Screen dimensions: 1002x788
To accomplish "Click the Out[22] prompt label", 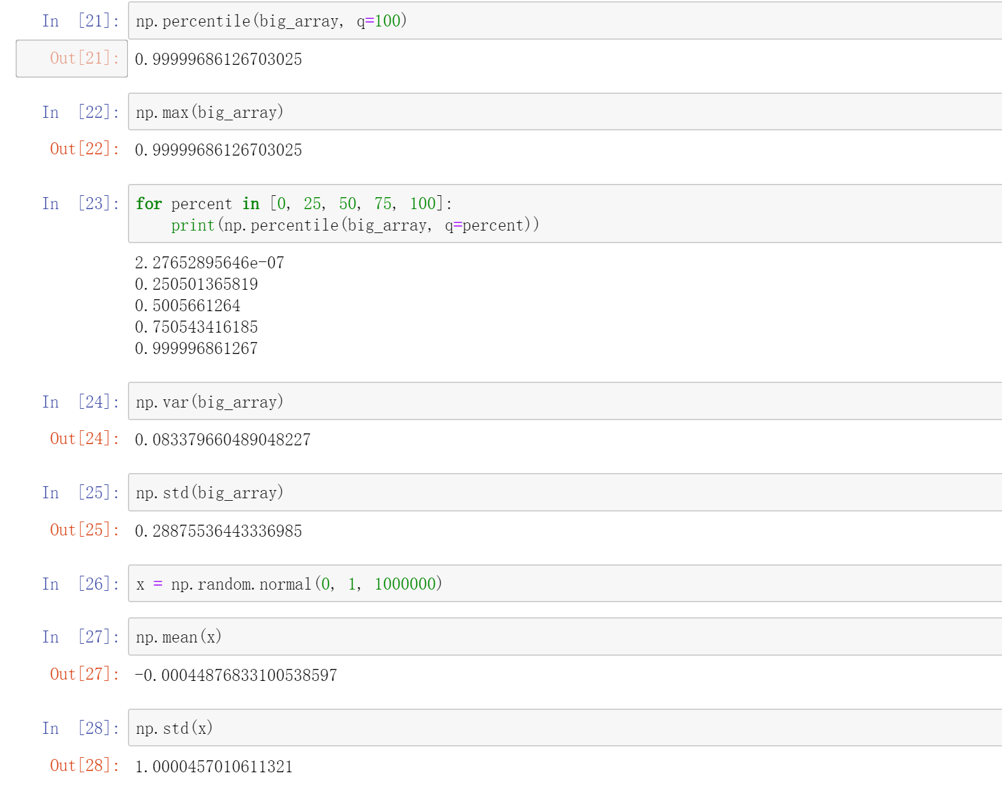I will pyautogui.click(x=84, y=149).
